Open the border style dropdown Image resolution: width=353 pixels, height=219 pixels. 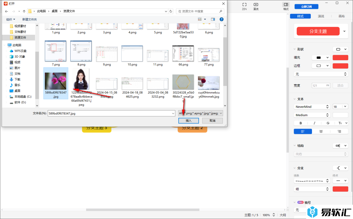pos(321,66)
